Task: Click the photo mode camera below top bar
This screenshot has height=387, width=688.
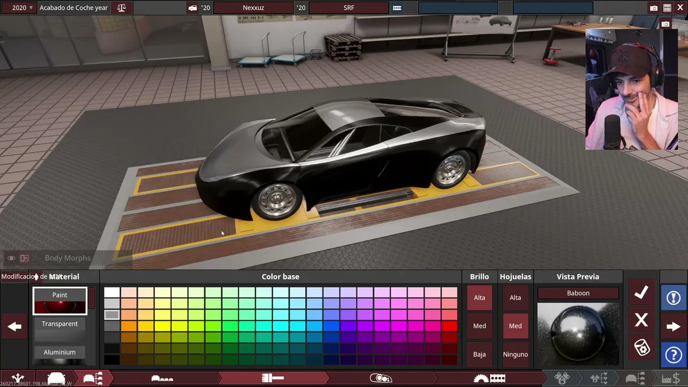Action: click(665, 24)
